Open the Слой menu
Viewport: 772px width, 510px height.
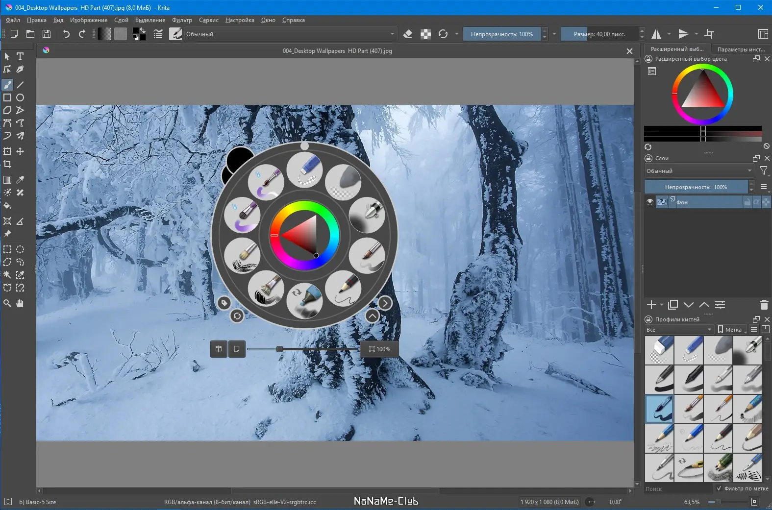click(121, 20)
